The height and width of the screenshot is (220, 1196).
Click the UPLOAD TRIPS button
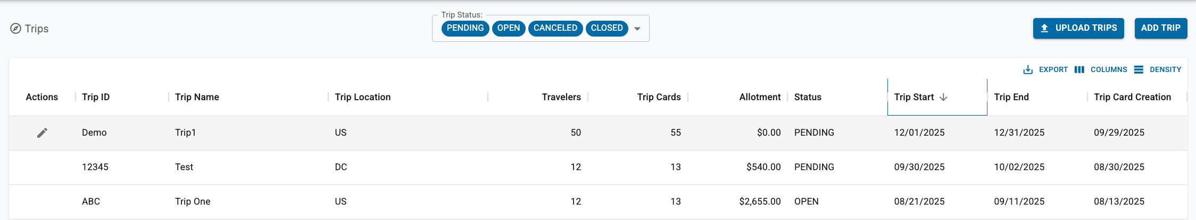click(1078, 28)
